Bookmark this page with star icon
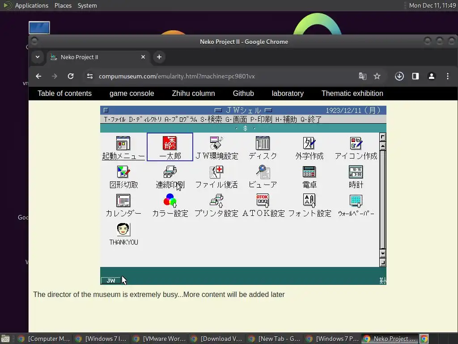The height and width of the screenshot is (344, 458). pos(377,76)
